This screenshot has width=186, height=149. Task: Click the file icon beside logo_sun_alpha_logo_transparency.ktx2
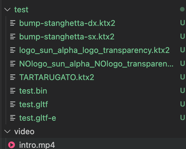click(13, 50)
